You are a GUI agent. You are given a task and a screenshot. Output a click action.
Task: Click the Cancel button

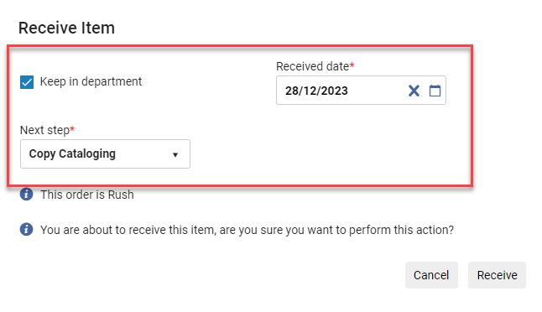point(431,275)
